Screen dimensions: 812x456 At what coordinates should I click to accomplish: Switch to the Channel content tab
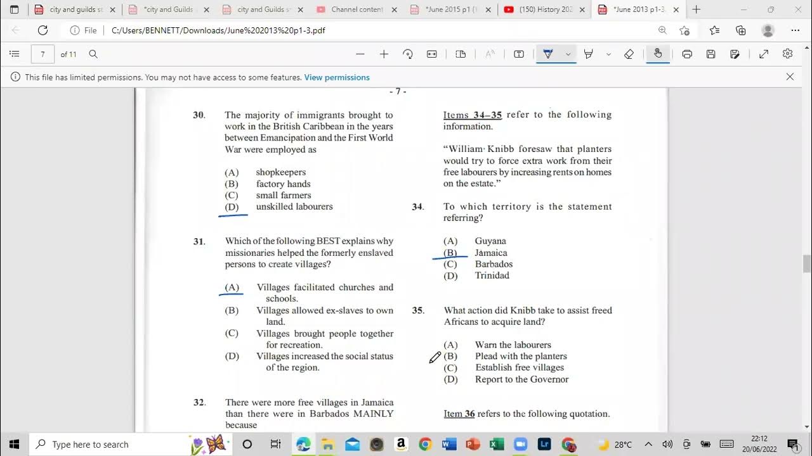(356, 9)
